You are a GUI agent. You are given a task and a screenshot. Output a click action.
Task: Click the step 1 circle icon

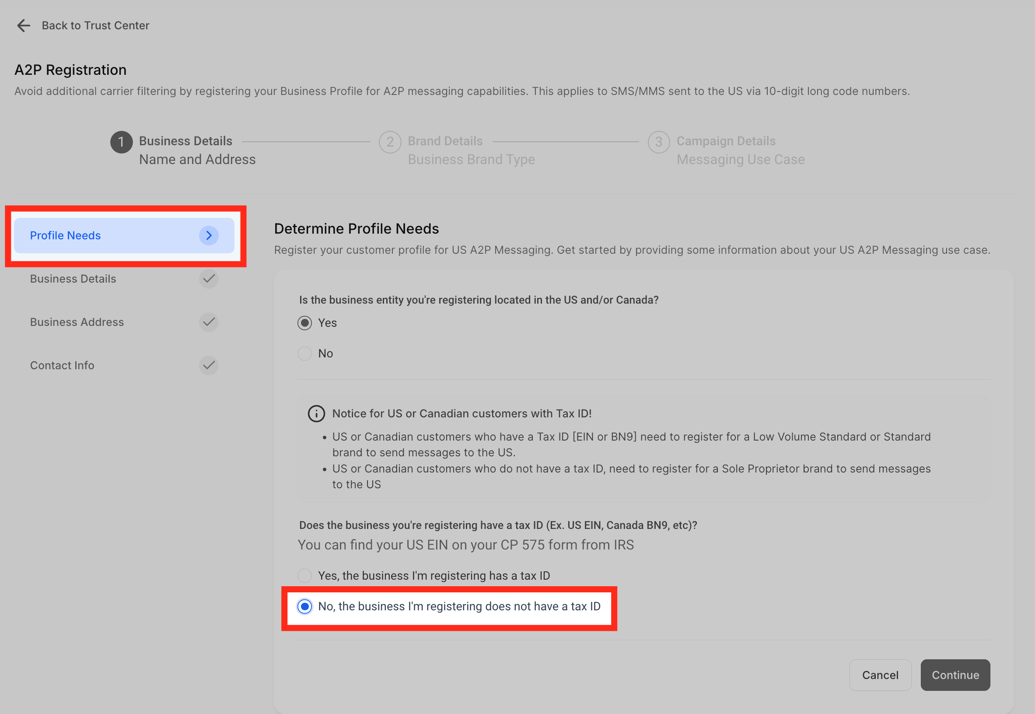point(121,142)
